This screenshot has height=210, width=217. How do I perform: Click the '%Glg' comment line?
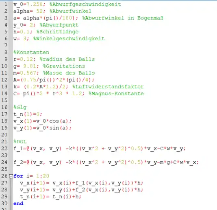[x=20, y=107]
